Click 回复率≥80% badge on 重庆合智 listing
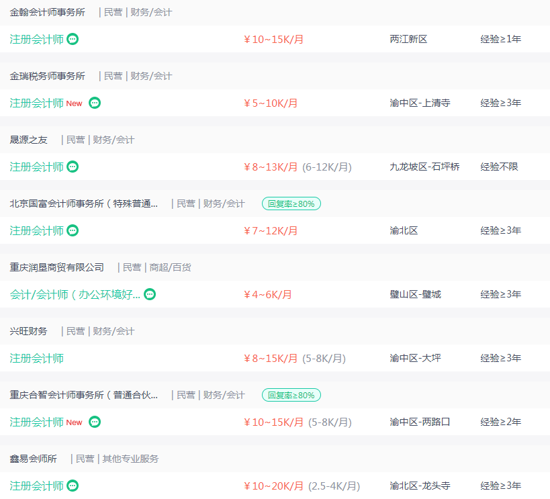550x499 pixels. point(291,395)
